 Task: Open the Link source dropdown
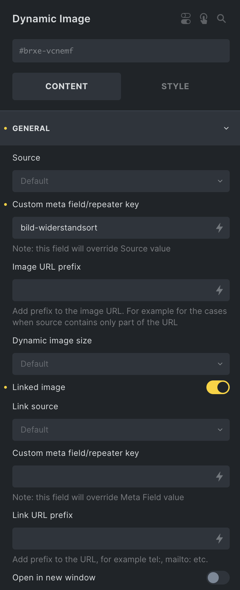(121, 430)
